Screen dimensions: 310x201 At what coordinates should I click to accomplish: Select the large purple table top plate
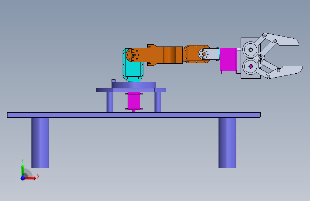pyautogui.click(x=134, y=115)
